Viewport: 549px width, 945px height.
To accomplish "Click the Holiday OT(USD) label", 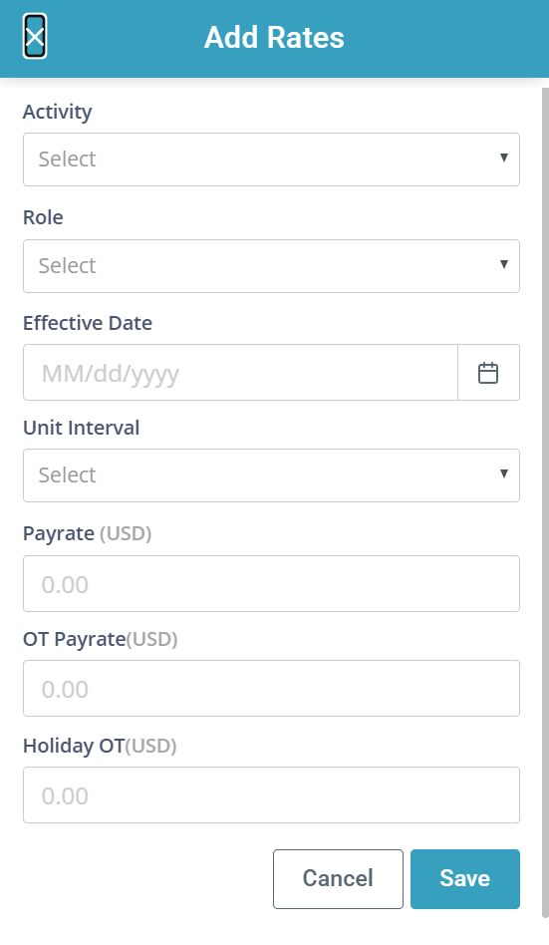I will [100, 746].
